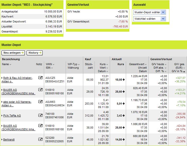Open note icon for Bertrandt row
This screenshot has width=187, height=146.
(40, 139)
